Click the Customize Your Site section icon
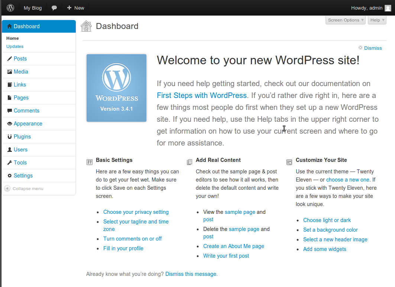This screenshot has height=287, width=395. click(x=289, y=162)
